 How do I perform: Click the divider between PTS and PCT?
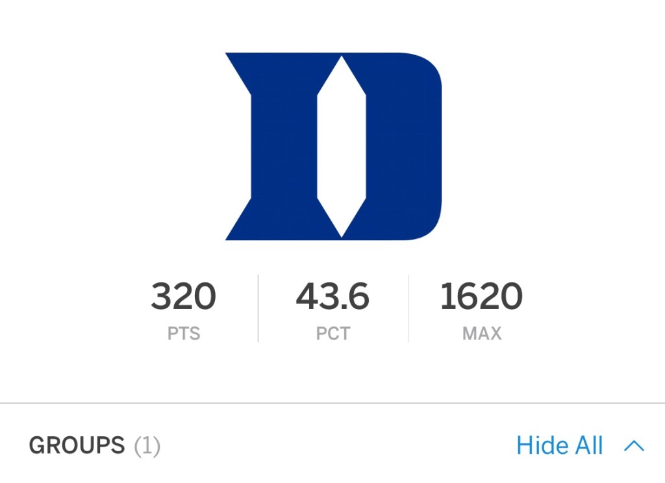point(258,308)
